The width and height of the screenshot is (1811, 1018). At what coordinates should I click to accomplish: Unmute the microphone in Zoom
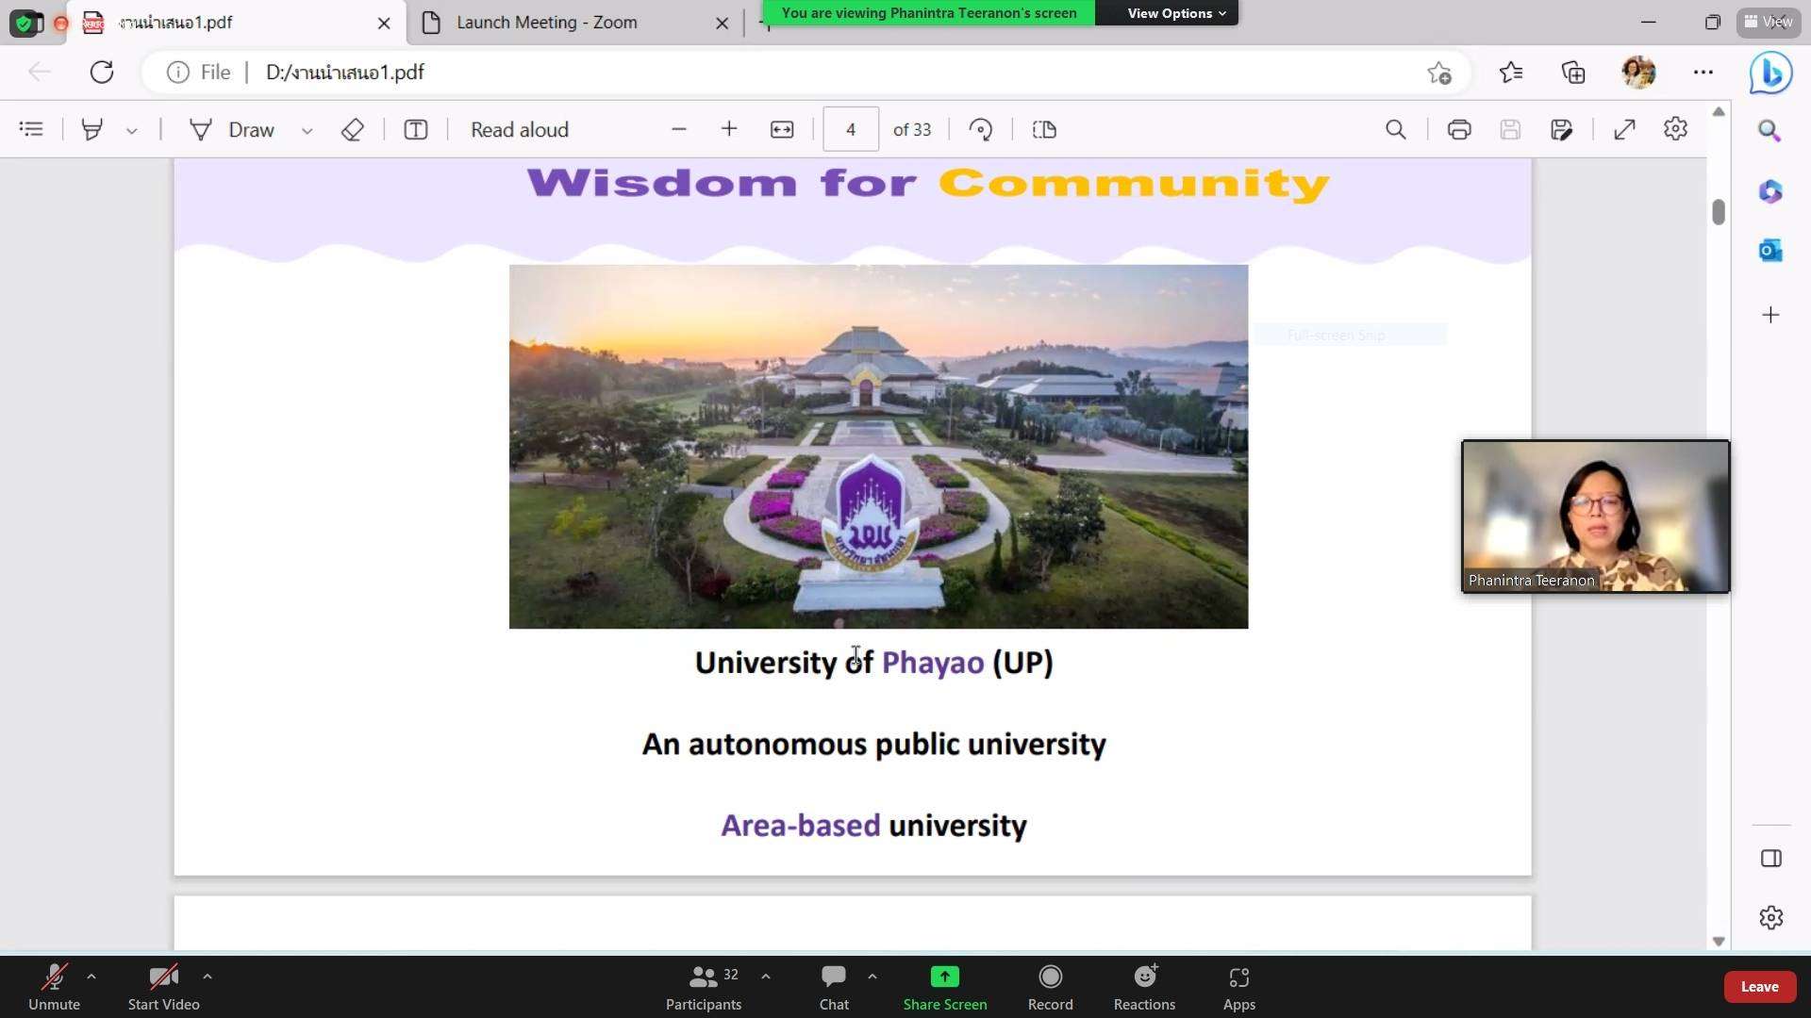click(x=54, y=987)
